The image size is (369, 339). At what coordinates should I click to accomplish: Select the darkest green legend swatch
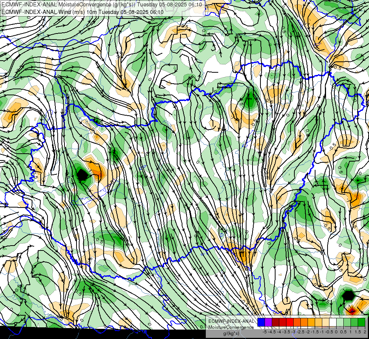tap(361, 322)
